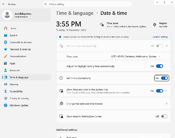This screenshot has width=175, height=138.
Task: Click the time zone icon beside clock
Action: (102, 25)
